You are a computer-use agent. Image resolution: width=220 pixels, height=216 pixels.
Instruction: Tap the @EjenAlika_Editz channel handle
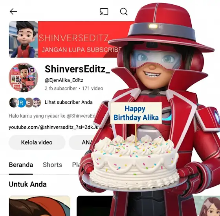pyautogui.click(x=64, y=80)
